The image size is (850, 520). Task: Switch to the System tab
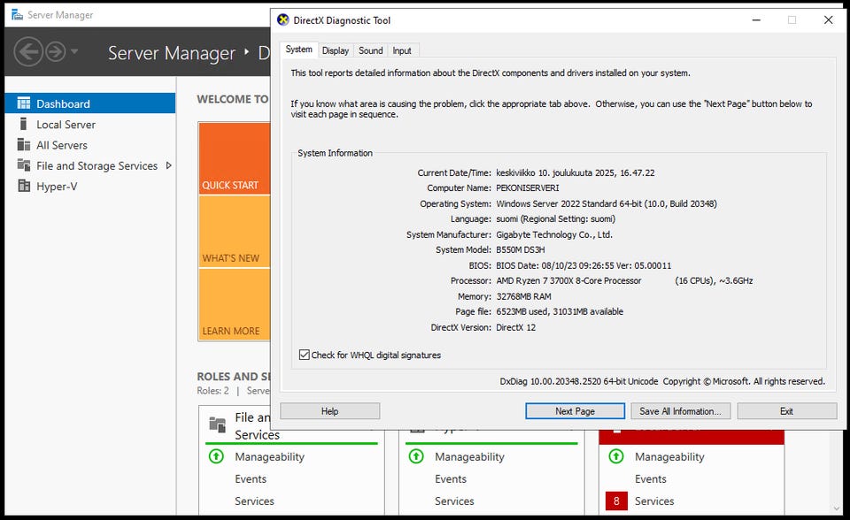click(x=298, y=50)
